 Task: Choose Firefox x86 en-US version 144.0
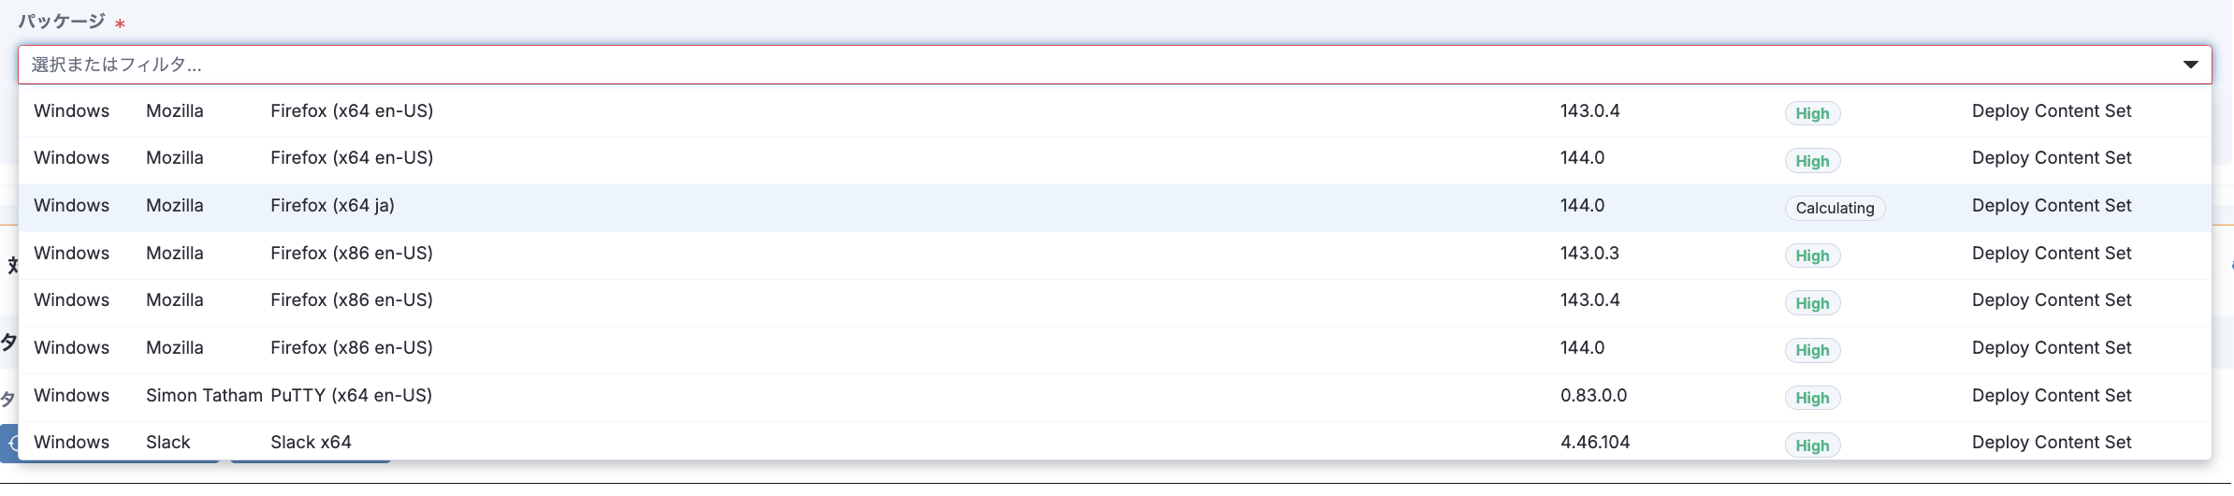coord(352,348)
